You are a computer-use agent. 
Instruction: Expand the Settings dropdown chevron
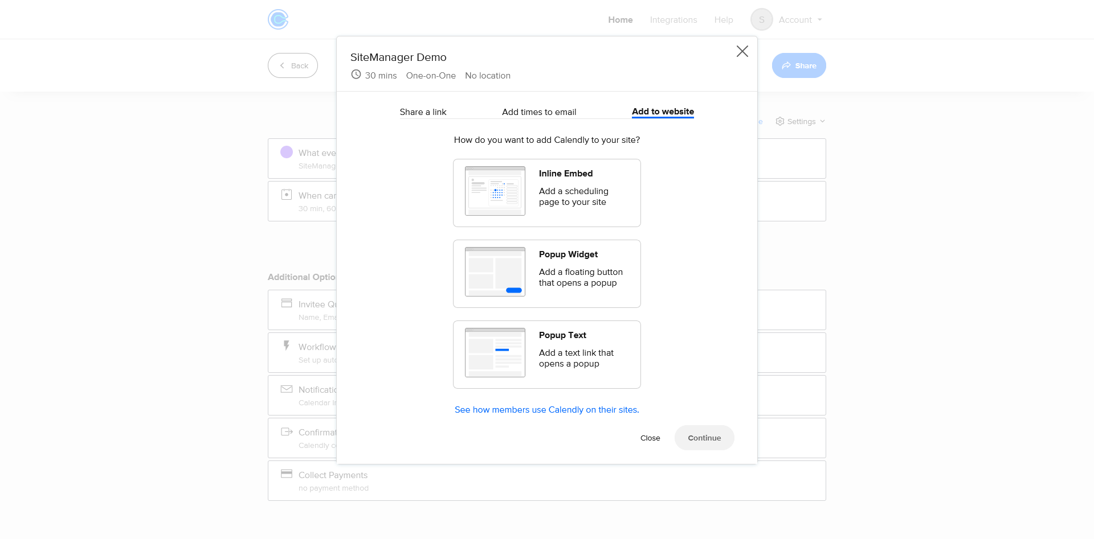point(822,121)
